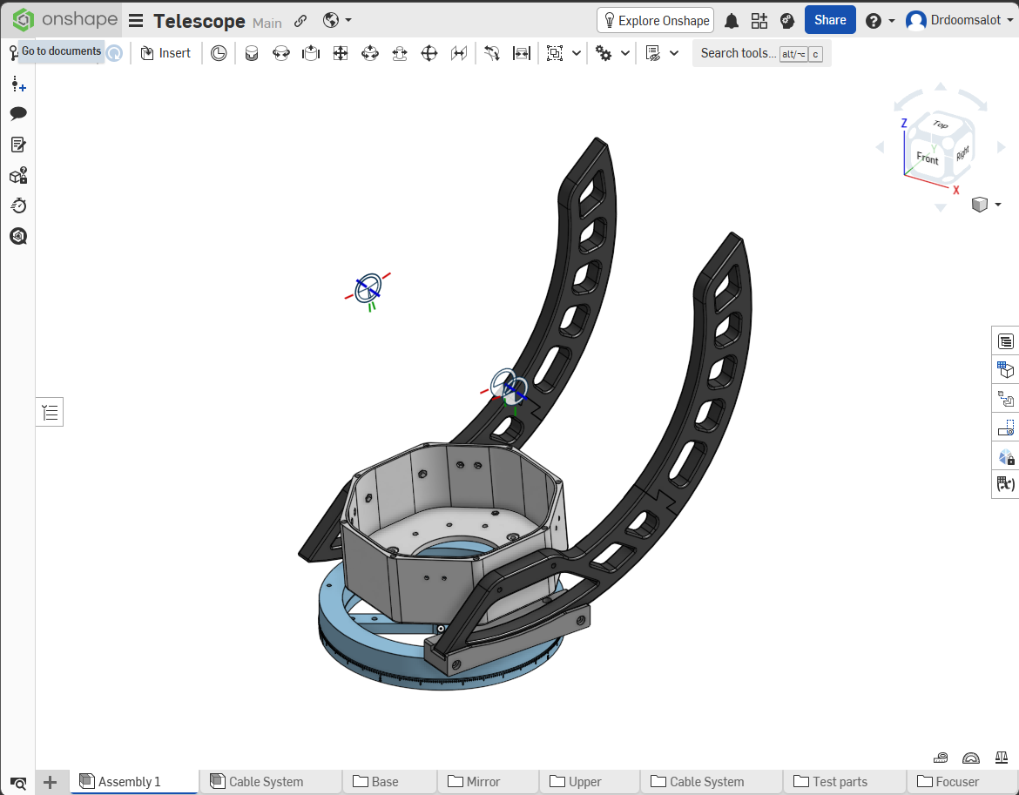Open the right-panel mate-values icon below the grid cube

1005,398
